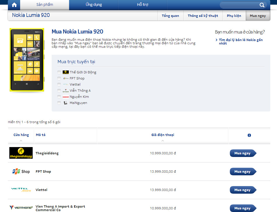The image size is (277, 212).
Task: Open the Sản phẩm menu
Action: click(x=45, y=5)
